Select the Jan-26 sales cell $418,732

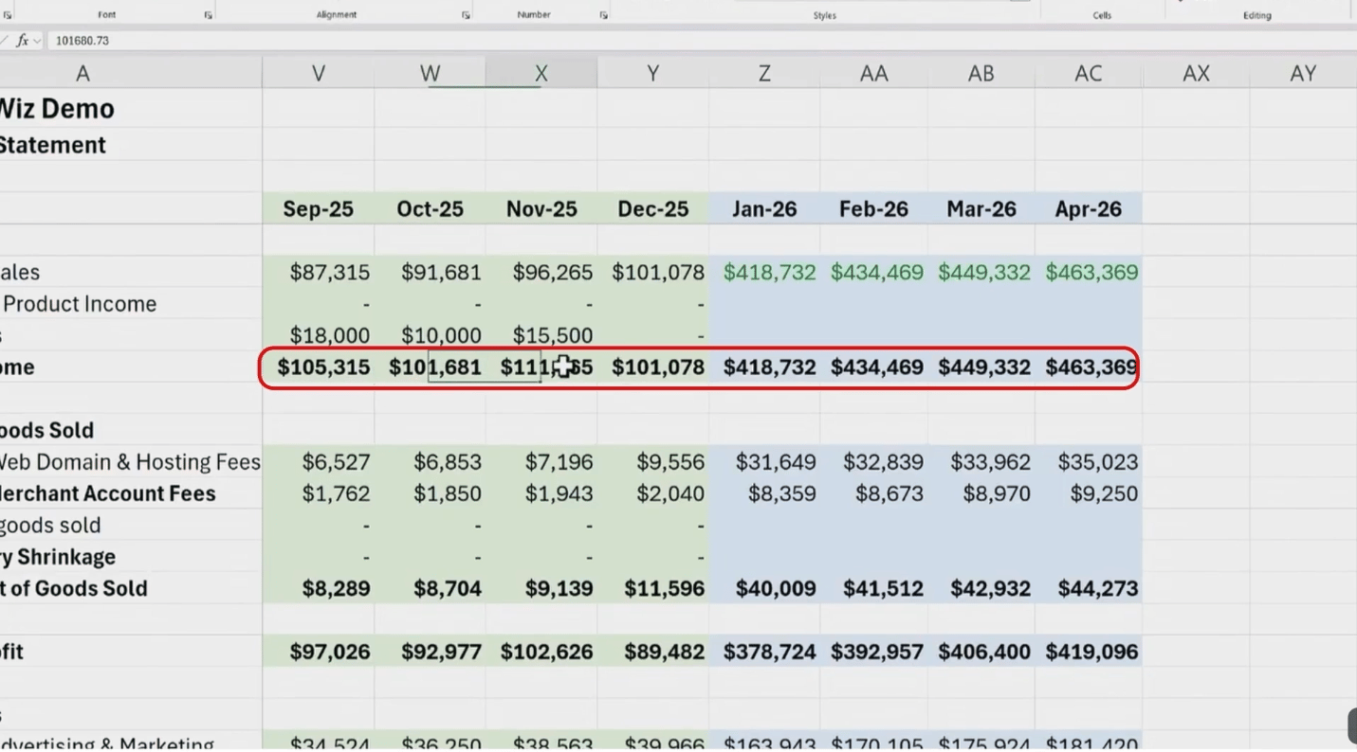coord(764,272)
